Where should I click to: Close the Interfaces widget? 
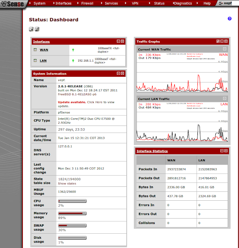pos(123,41)
